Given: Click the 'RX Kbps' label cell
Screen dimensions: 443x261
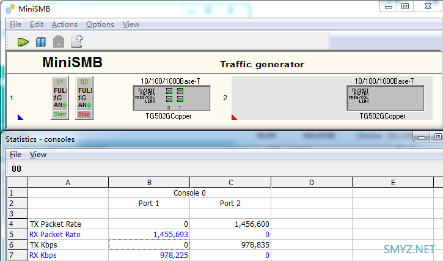Looking at the screenshot, I should click(68, 255).
